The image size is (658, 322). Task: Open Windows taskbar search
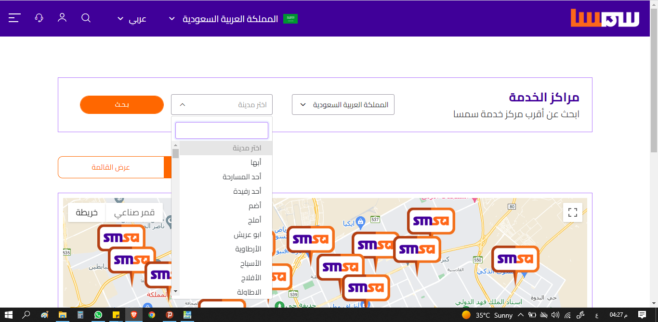point(26,315)
